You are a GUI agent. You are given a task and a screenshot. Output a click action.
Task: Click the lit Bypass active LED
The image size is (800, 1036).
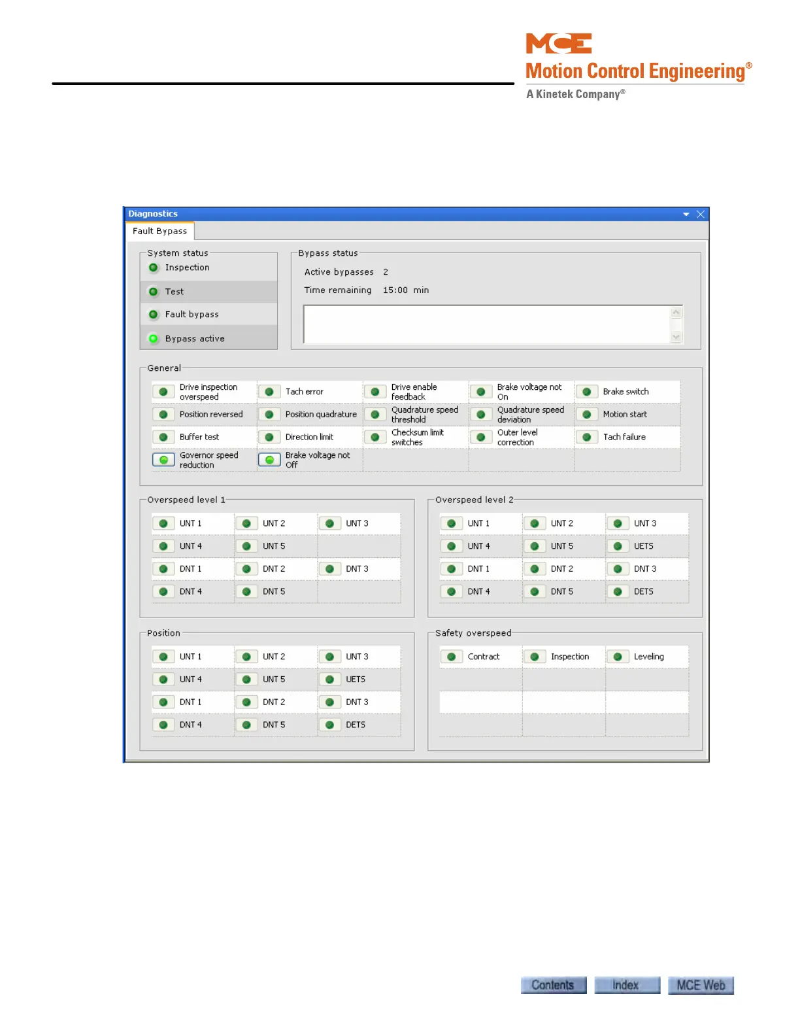(x=154, y=339)
